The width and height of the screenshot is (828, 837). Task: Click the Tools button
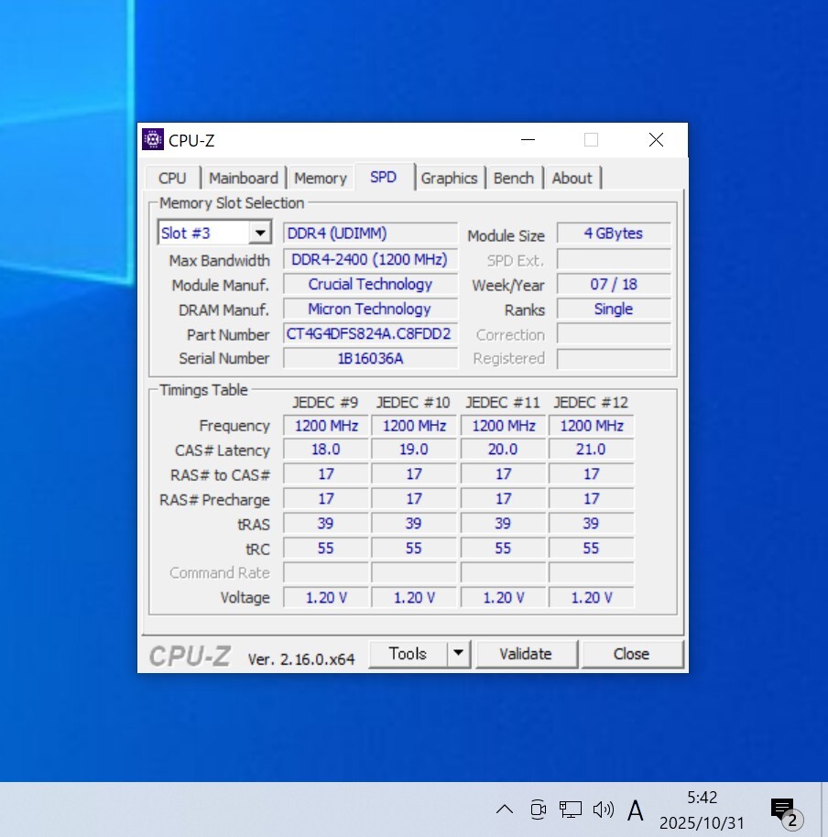pyautogui.click(x=408, y=654)
